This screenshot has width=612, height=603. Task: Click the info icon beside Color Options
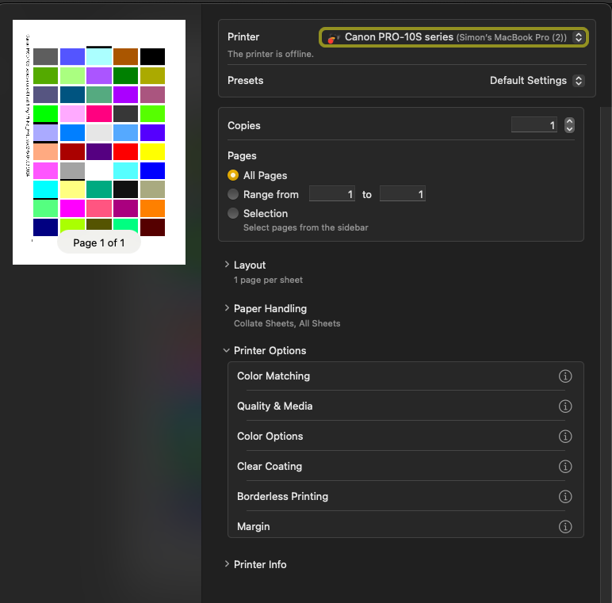click(565, 437)
